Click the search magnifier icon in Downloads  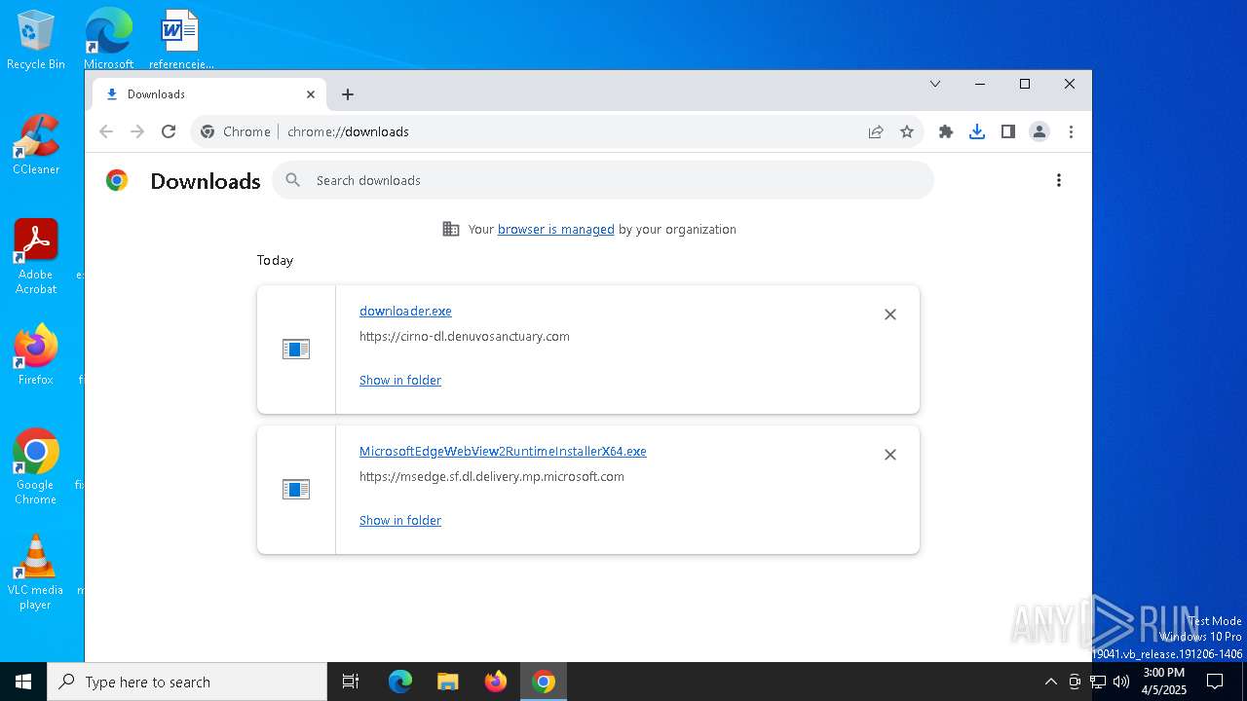[x=293, y=180]
